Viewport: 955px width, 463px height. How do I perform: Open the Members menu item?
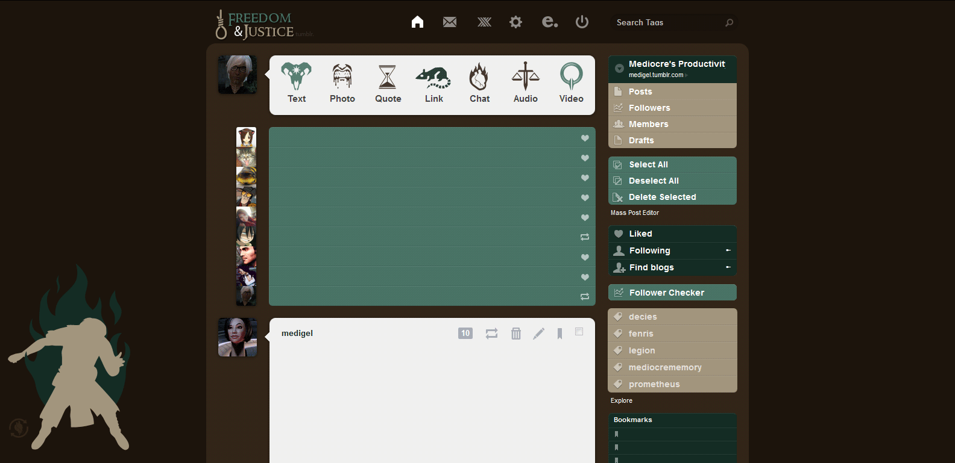[x=672, y=124]
